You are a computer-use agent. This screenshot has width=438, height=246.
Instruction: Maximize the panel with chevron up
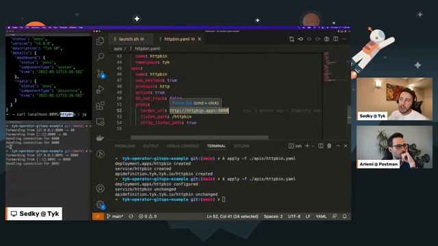click(338, 146)
